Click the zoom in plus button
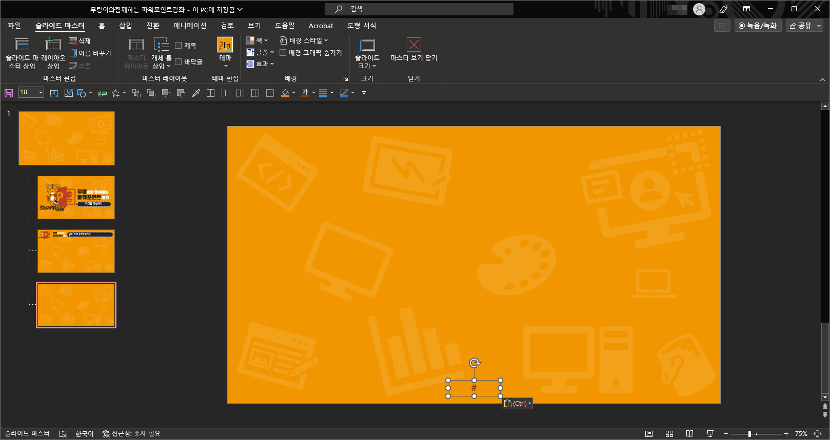This screenshot has width=830, height=440. coord(786,434)
